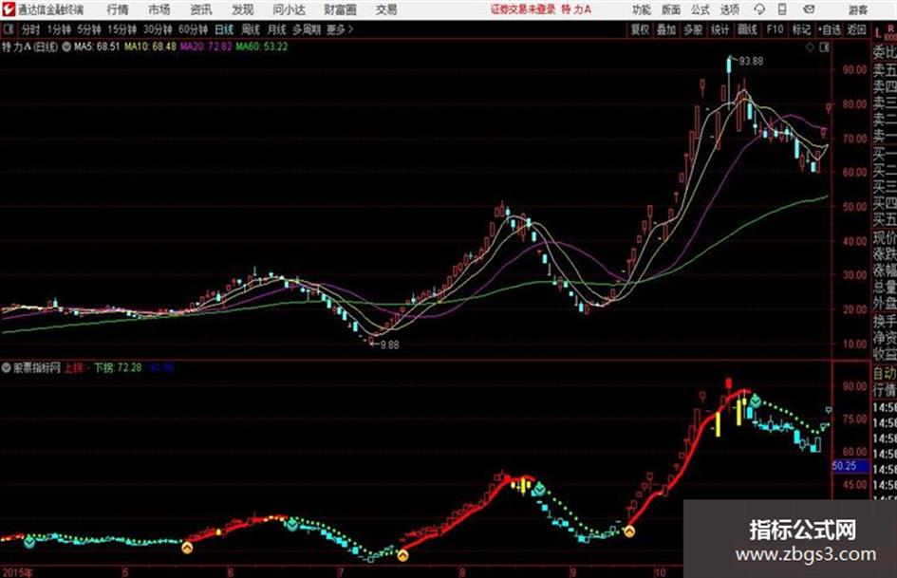
Task: Add stock via 自选 button
Action: [x=829, y=29]
